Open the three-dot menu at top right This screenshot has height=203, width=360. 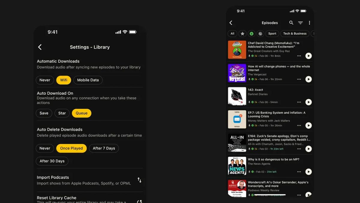click(309, 23)
